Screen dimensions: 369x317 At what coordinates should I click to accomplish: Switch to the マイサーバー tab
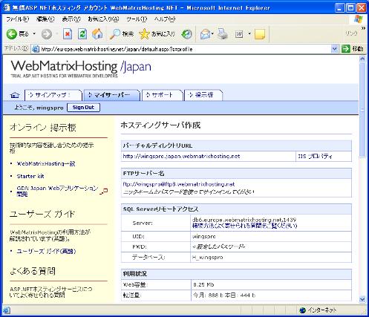pos(112,95)
